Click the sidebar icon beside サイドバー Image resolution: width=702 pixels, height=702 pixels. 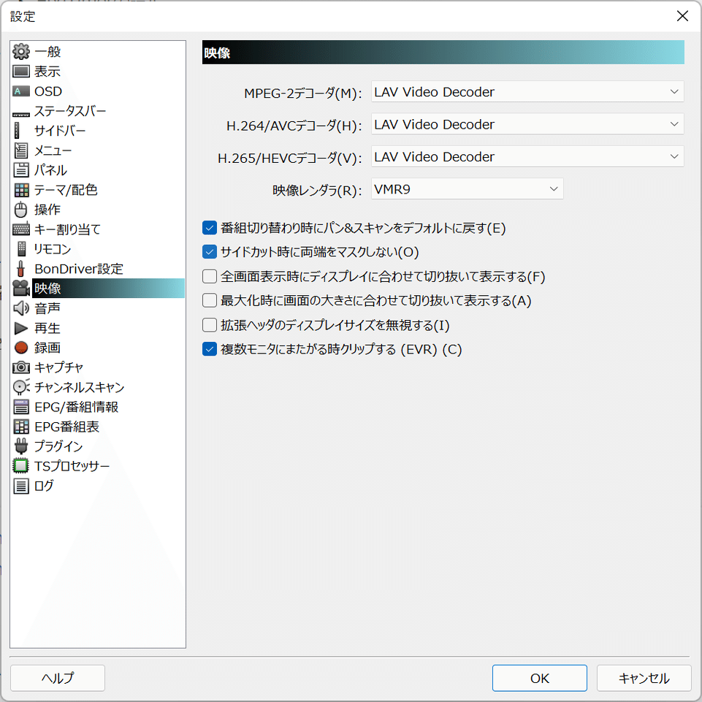point(17,130)
